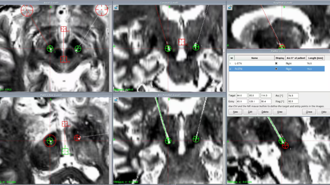The height and width of the screenshot is (185, 330).
Task: Click green target marker 2 in Coronal view
Action: 168,49
